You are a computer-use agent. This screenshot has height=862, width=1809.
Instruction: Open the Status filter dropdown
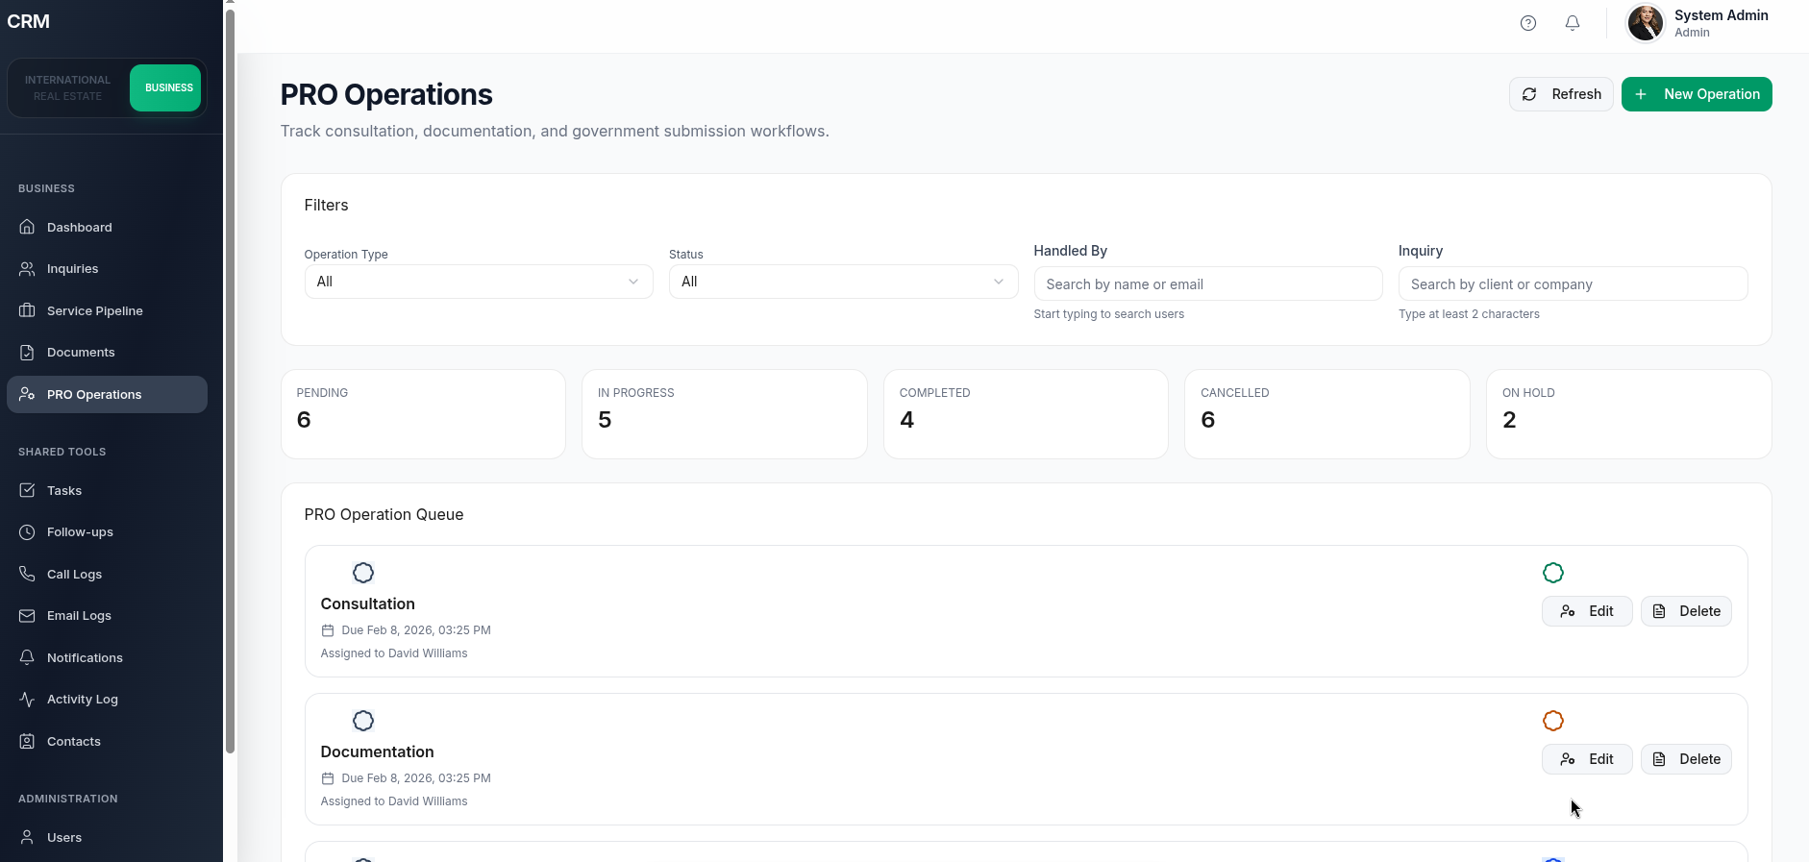[x=843, y=282]
